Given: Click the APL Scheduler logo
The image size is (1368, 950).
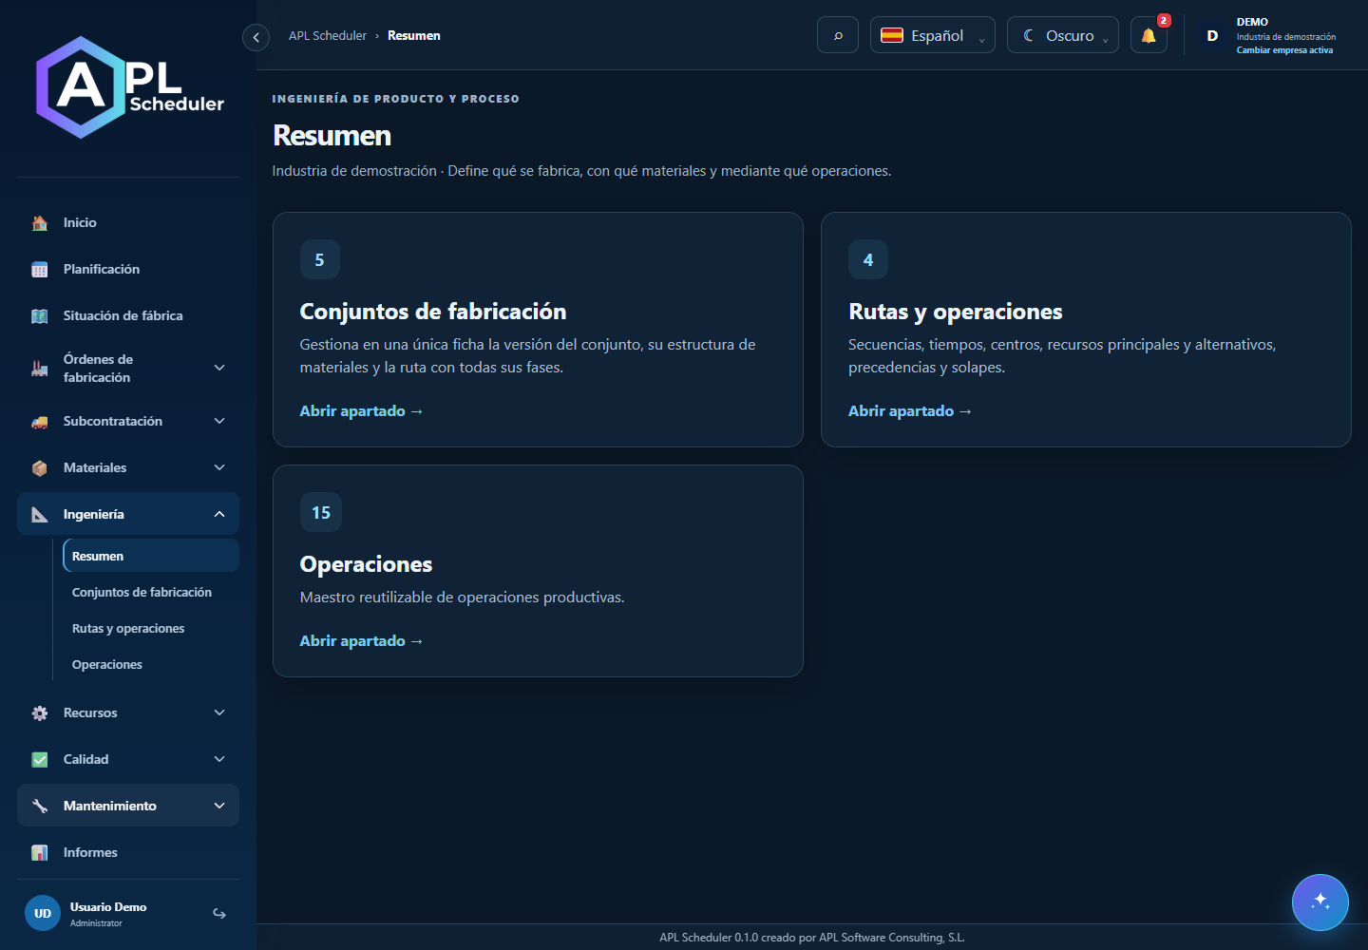Looking at the screenshot, I should click(x=129, y=87).
